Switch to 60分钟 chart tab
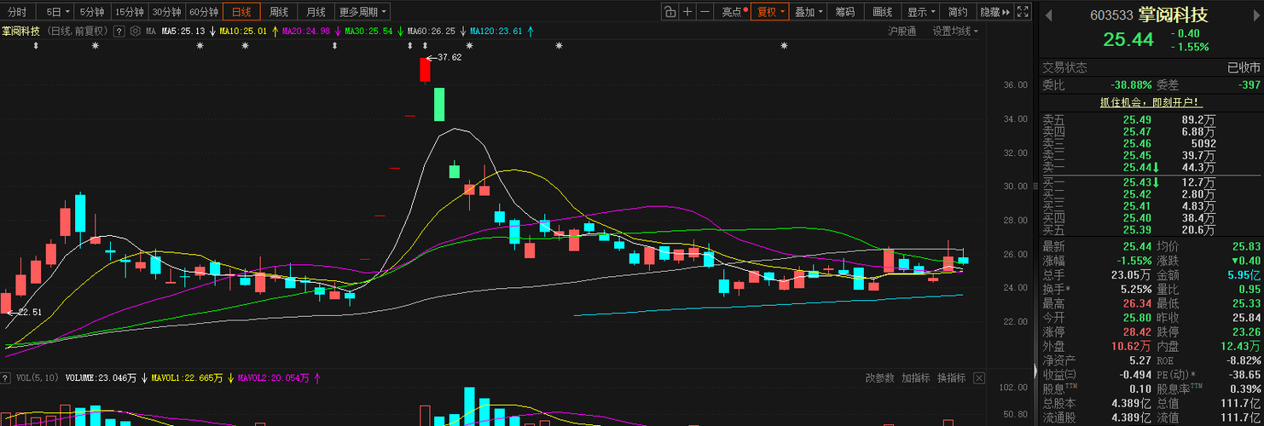Viewport: 1264px width, 426px height. click(x=205, y=12)
